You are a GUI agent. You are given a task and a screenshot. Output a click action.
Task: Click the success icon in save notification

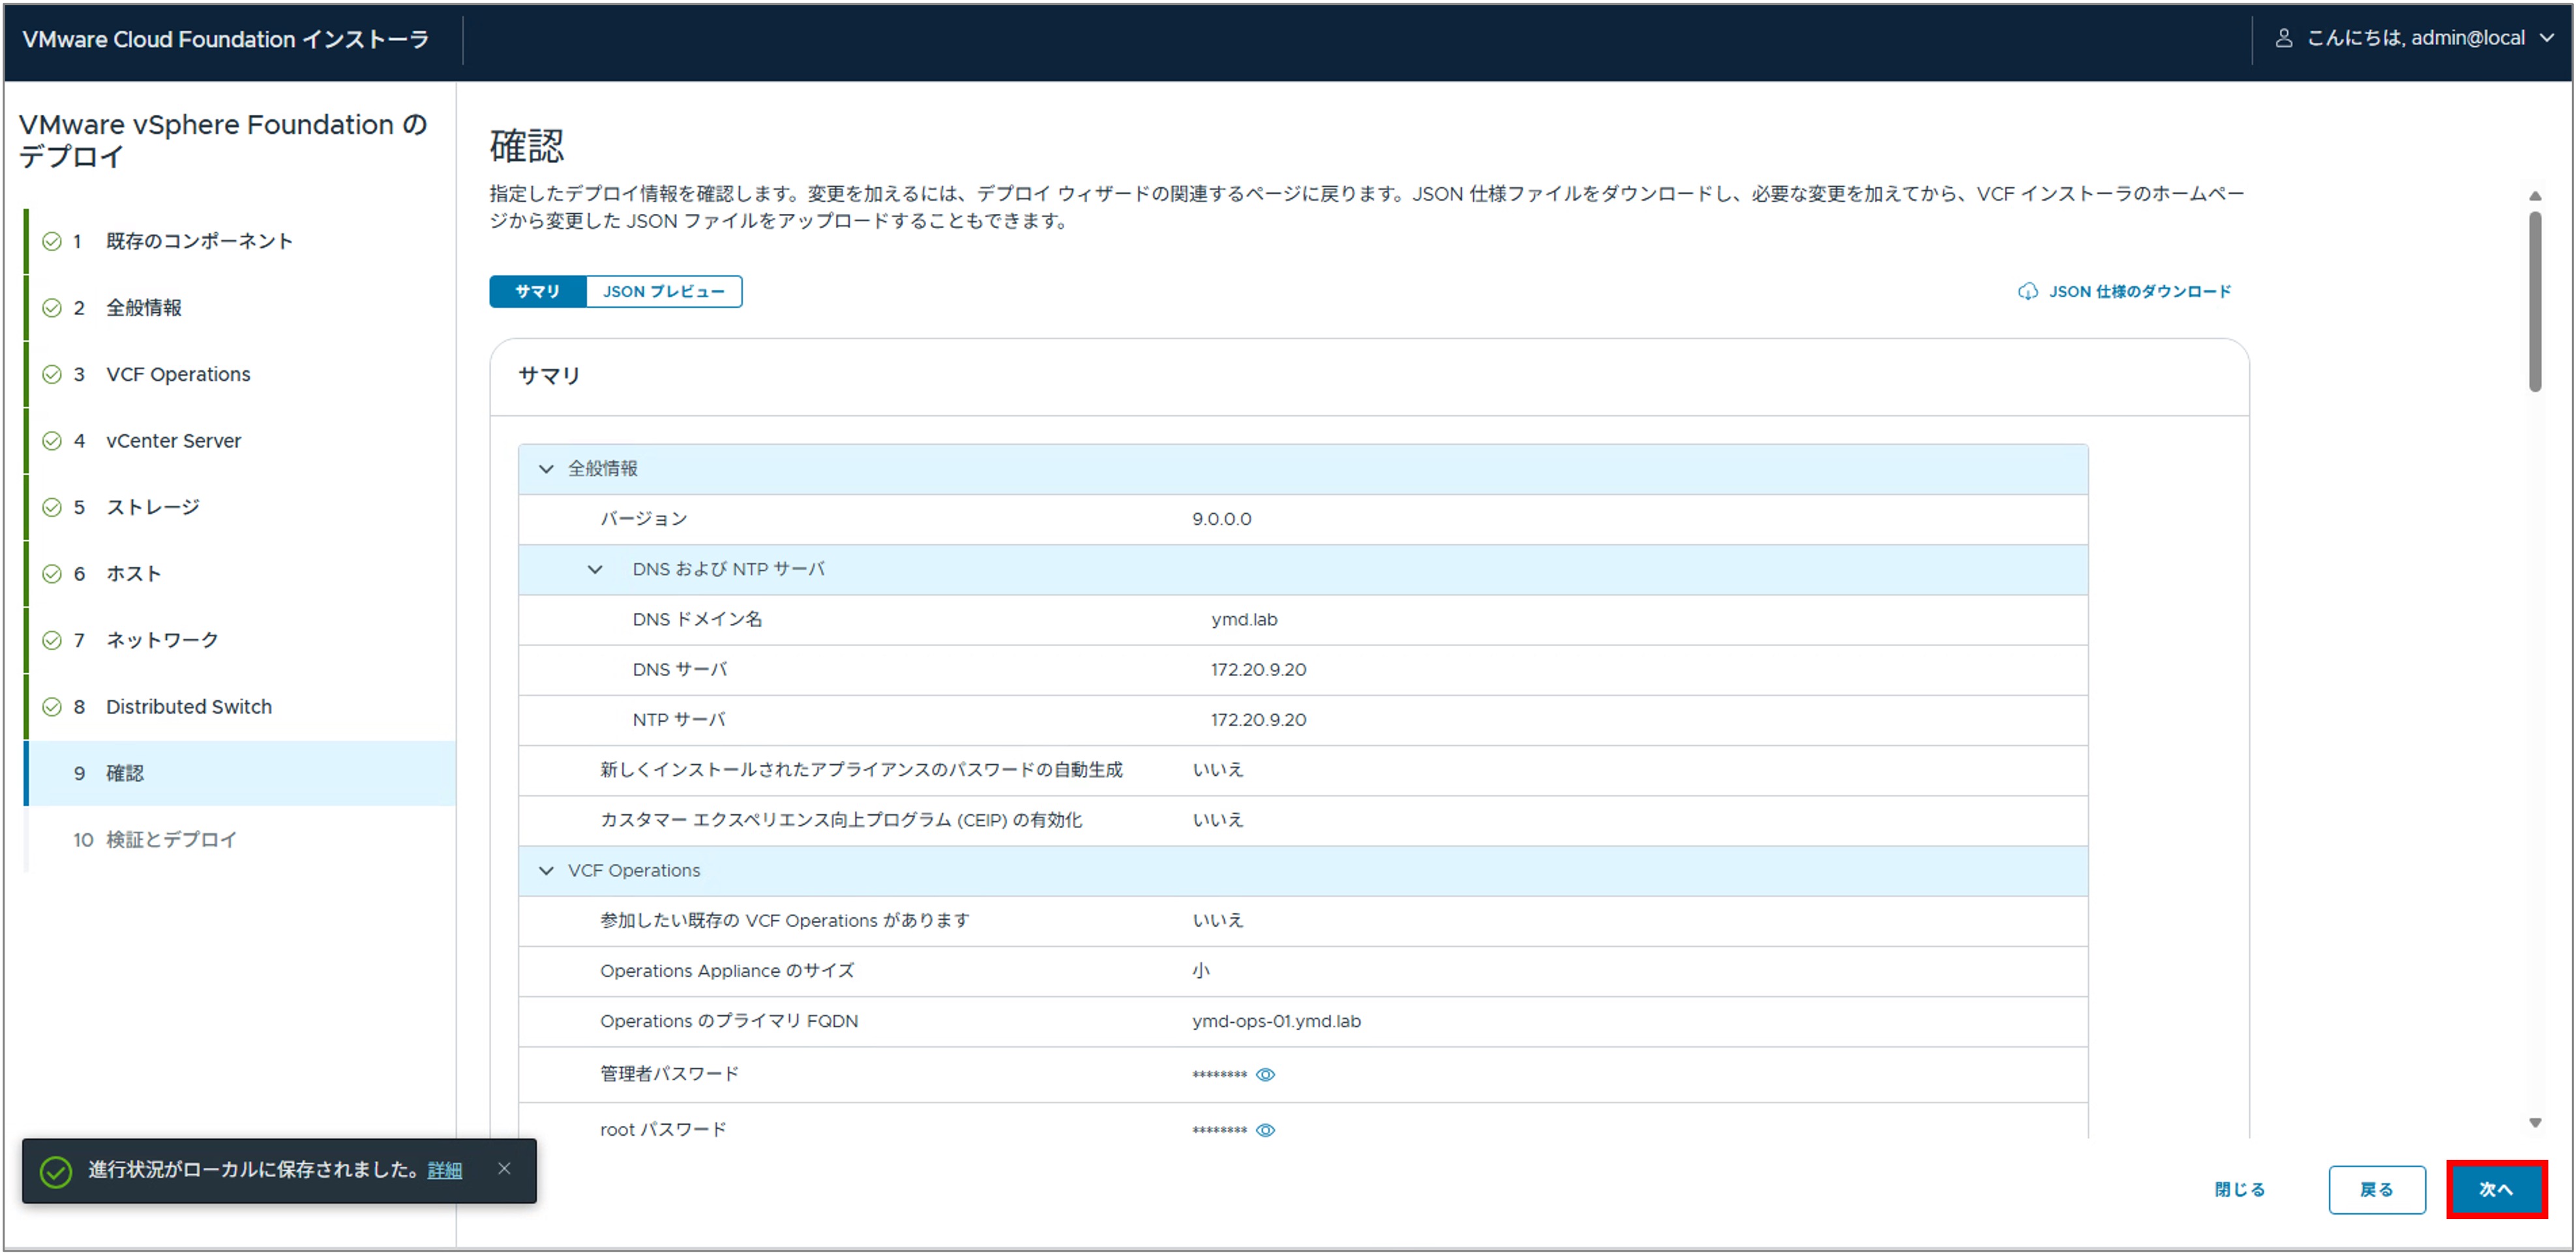pos(56,1171)
